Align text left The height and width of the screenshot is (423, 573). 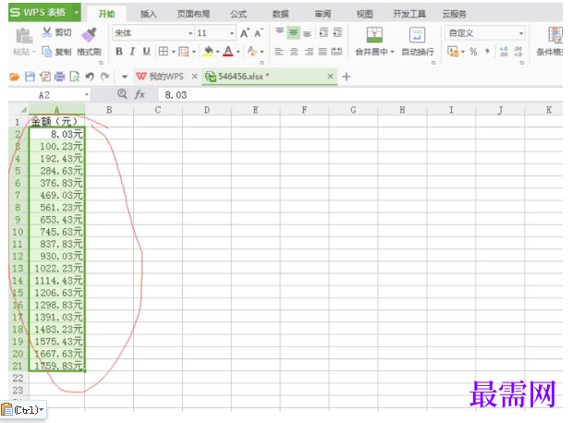point(279,52)
